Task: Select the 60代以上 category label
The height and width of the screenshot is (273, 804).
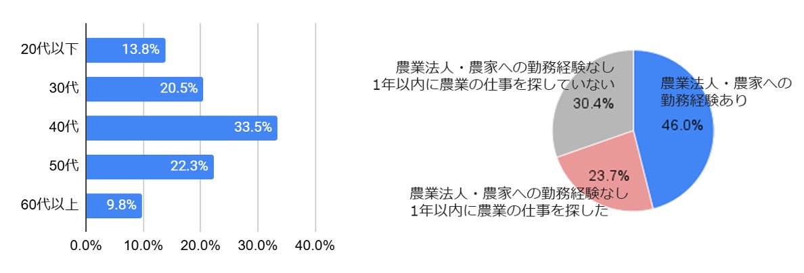Action: 50,205
